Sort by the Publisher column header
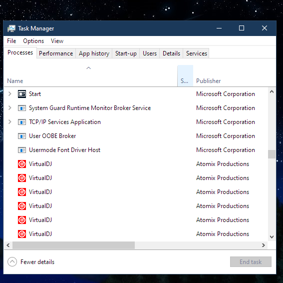Screen dimensions: 283x283 (208, 81)
